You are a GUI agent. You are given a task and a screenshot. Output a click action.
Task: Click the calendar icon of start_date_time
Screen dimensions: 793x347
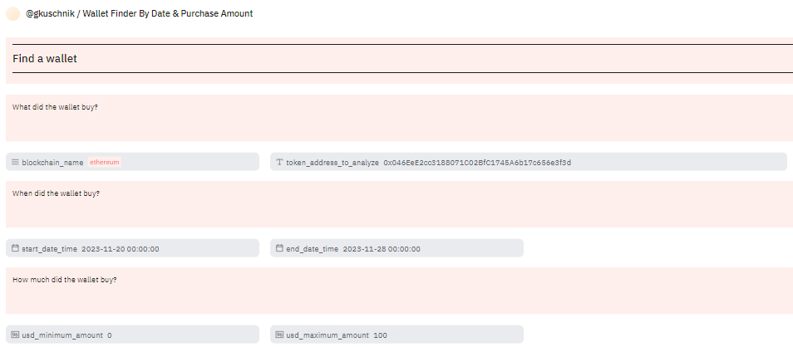tap(15, 248)
